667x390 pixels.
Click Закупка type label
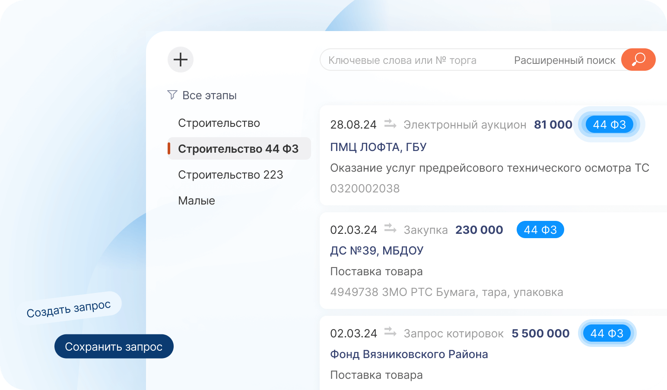pos(426,230)
